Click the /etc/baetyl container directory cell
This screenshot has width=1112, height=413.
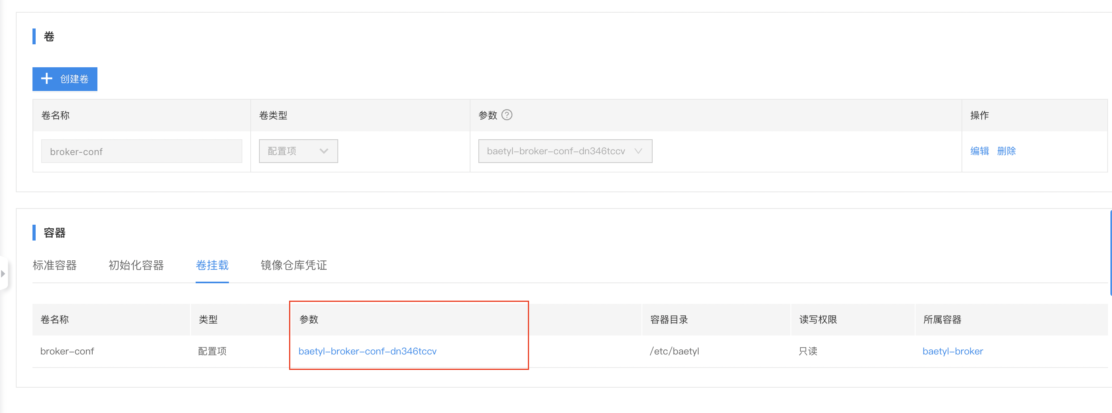click(x=674, y=351)
